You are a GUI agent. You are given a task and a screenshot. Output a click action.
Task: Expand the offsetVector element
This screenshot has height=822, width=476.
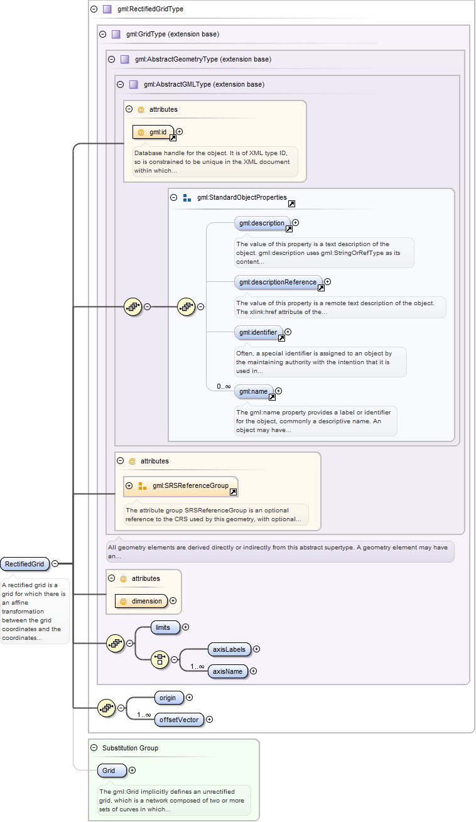coord(210,720)
